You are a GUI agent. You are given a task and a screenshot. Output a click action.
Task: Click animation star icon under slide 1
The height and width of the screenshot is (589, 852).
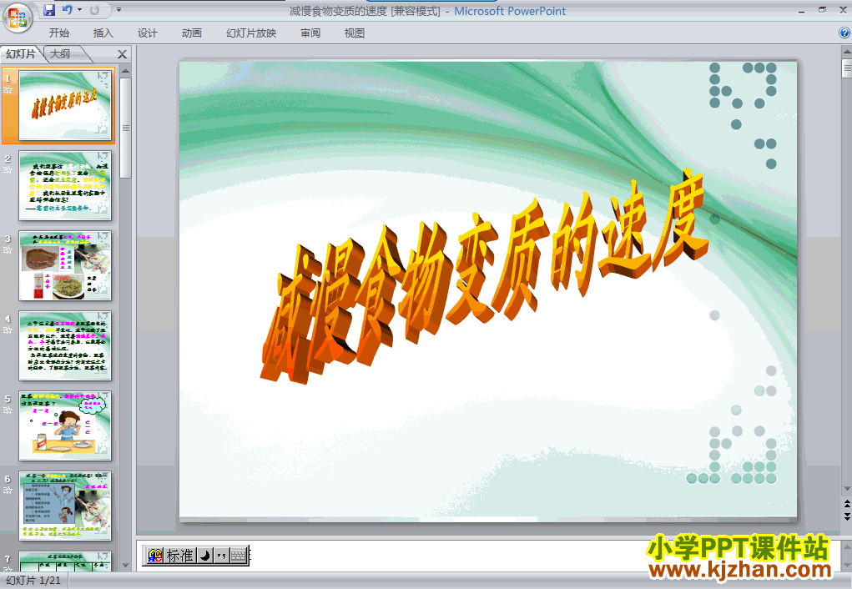pos(8,90)
